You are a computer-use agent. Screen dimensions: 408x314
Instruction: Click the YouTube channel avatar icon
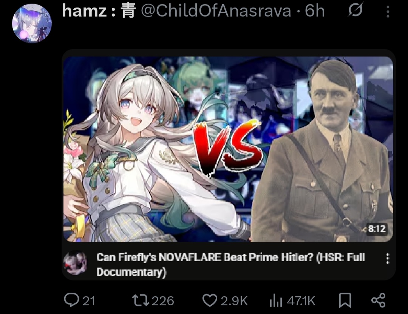(x=76, y=263)
